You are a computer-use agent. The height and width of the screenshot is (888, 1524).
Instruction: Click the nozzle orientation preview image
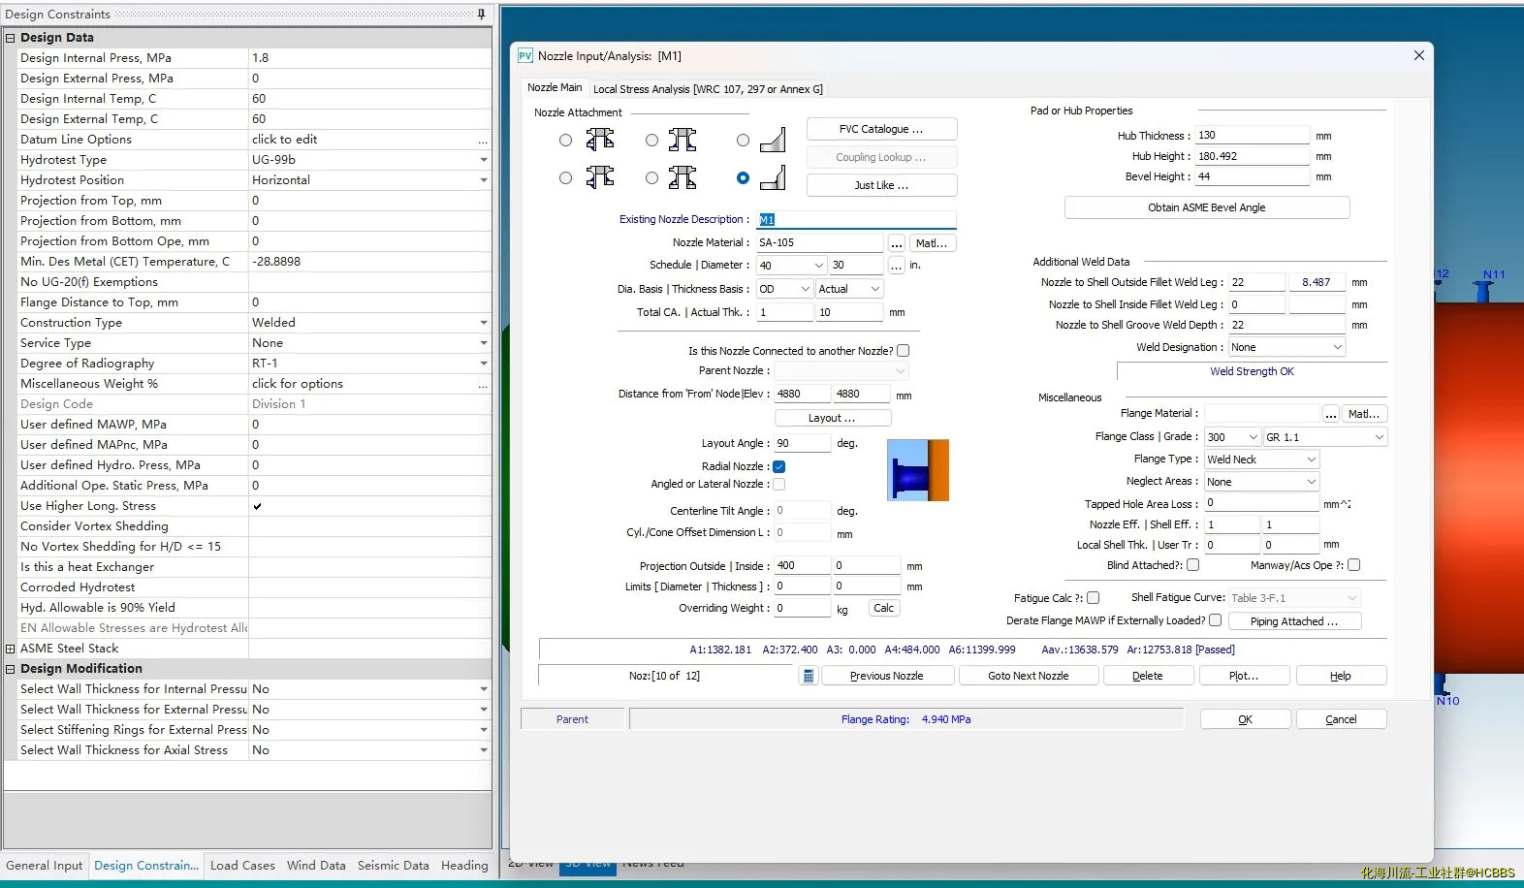(x=918, y=470)
